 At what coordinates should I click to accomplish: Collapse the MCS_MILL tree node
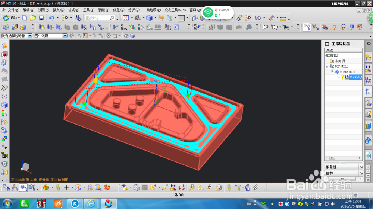[x=327, y=67]
